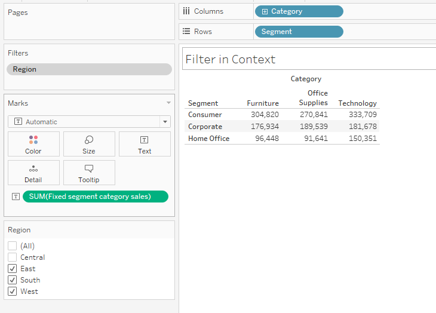The height and width of the screenshot is (313, 436).
Task: Open the Automatic mark type dropdown
Action: pos(89,122)
